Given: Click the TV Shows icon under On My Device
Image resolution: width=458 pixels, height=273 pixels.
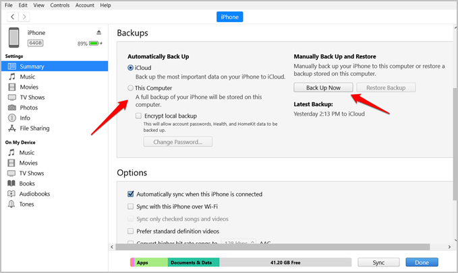Looking at the screenshot, I should 11,173.
